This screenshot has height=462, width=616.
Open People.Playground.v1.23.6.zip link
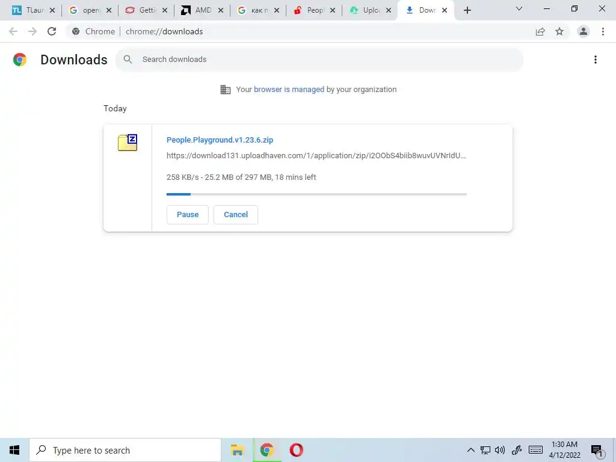[220, 140]
